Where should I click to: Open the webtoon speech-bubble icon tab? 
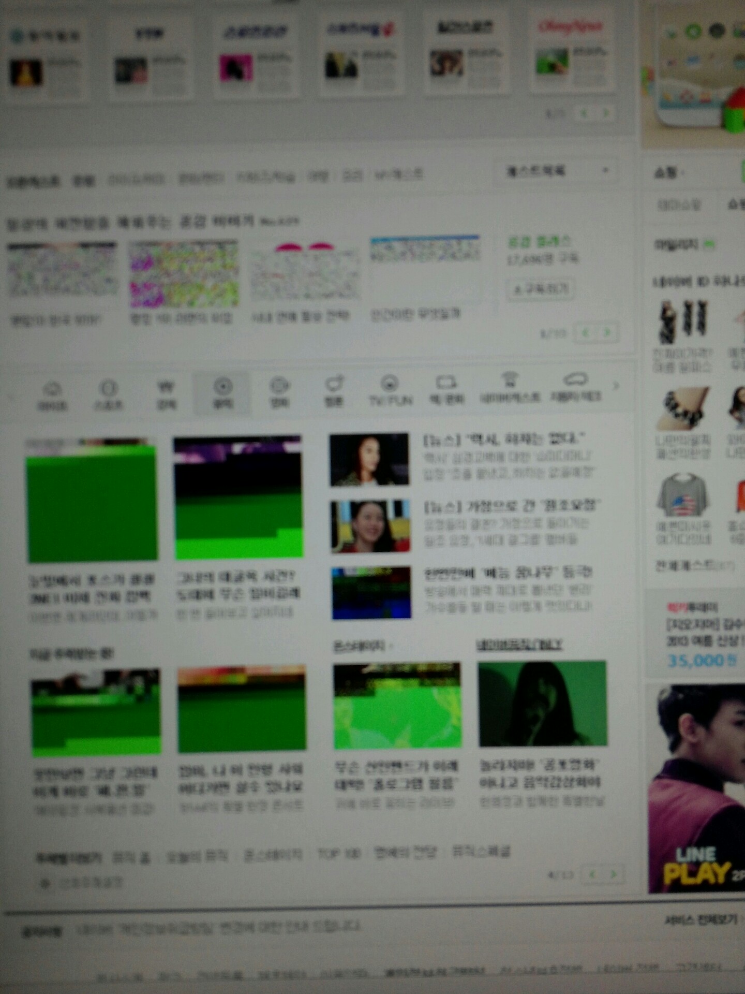point(334,392)
